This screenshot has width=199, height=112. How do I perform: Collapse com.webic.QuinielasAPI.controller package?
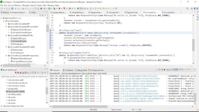point(6,27)
